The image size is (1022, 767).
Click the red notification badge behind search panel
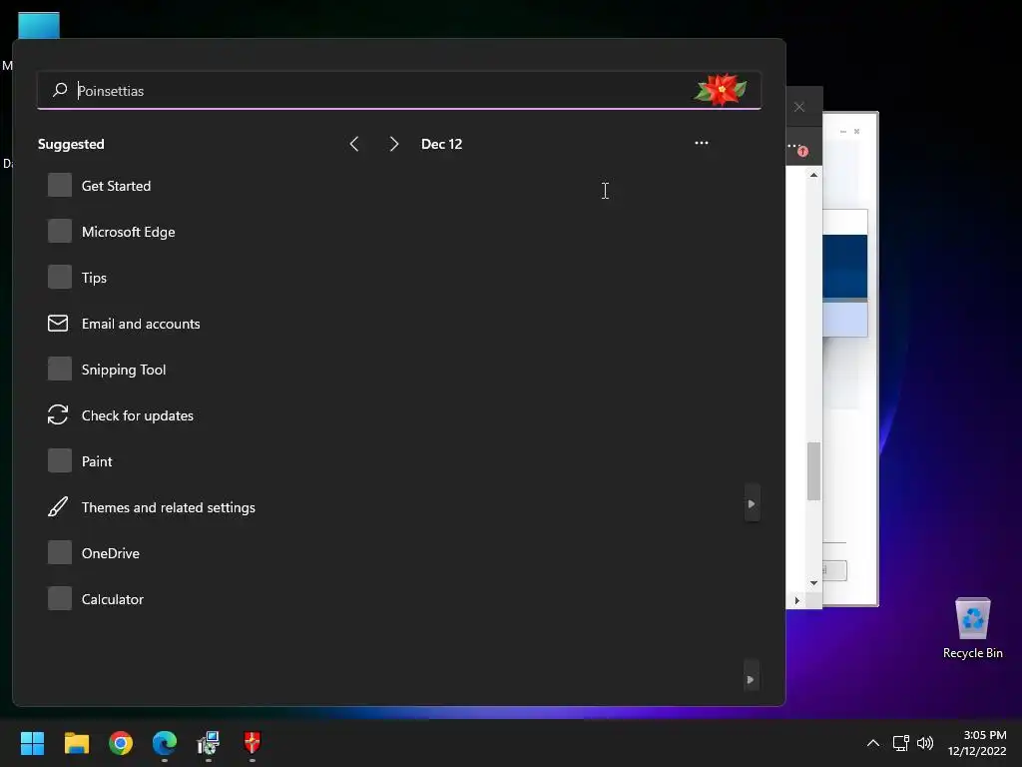click(803, 152)
